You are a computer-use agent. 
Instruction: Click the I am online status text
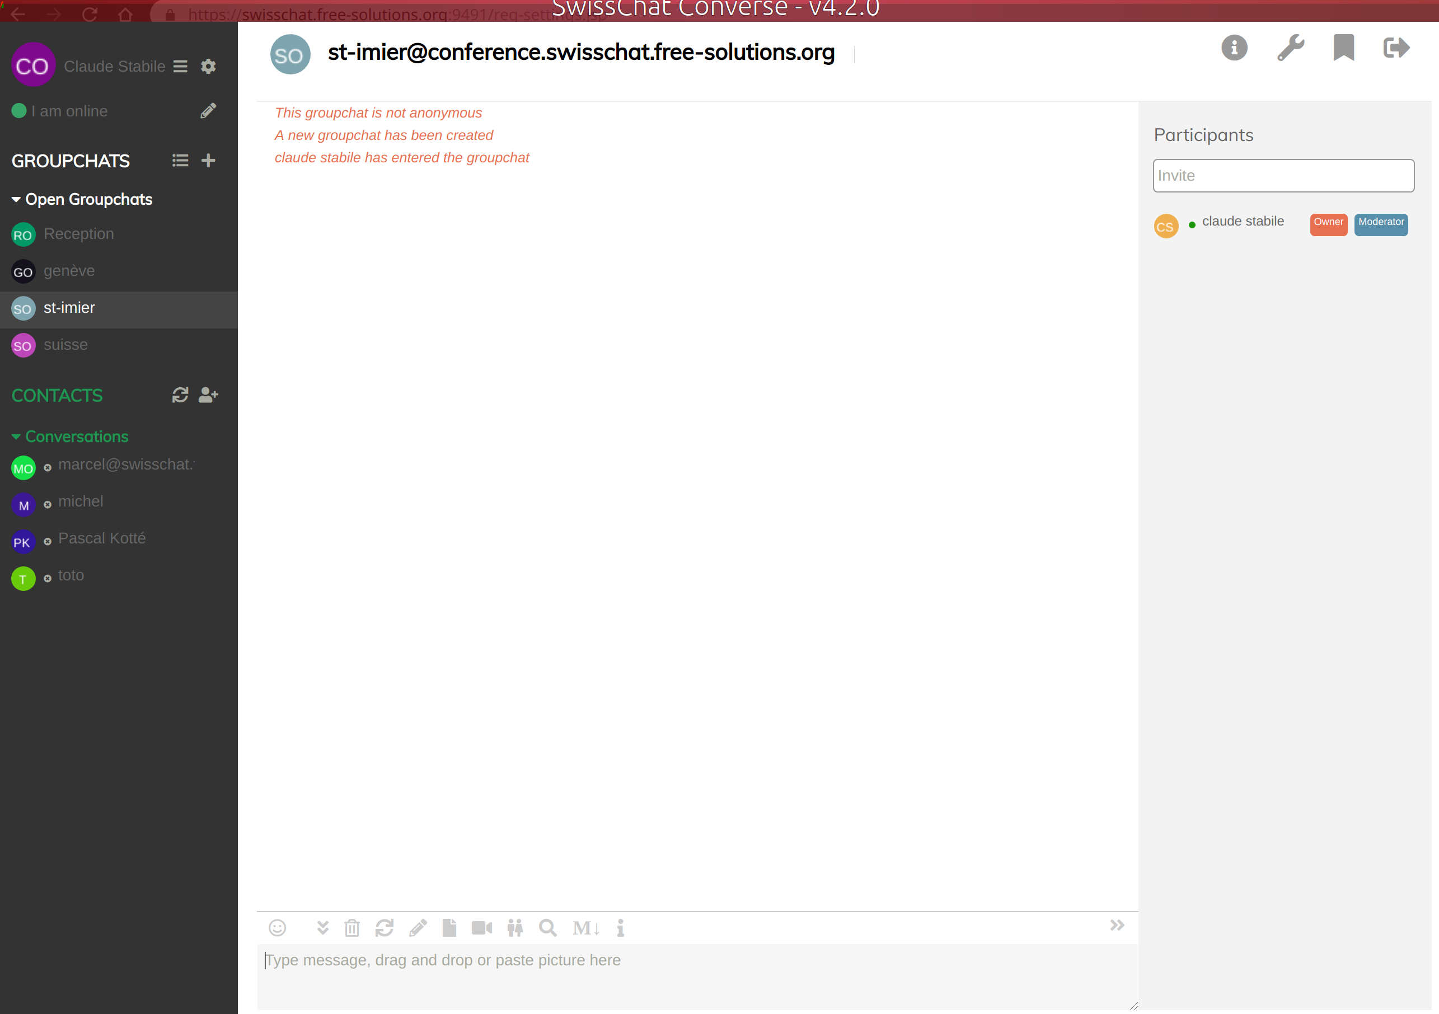69,111
